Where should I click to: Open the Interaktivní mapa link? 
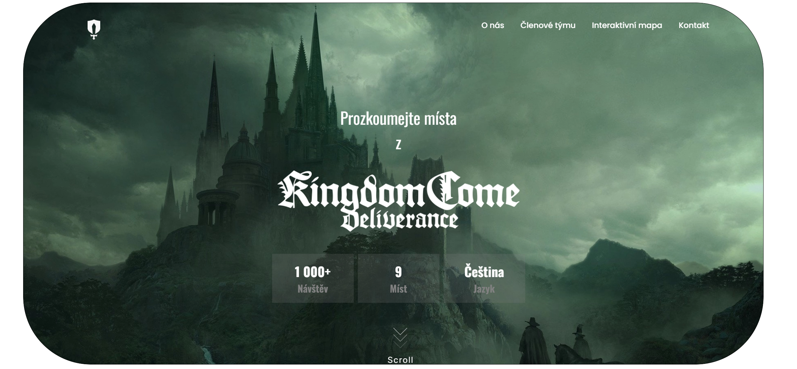pyautogui.click(x=627, y=25)
